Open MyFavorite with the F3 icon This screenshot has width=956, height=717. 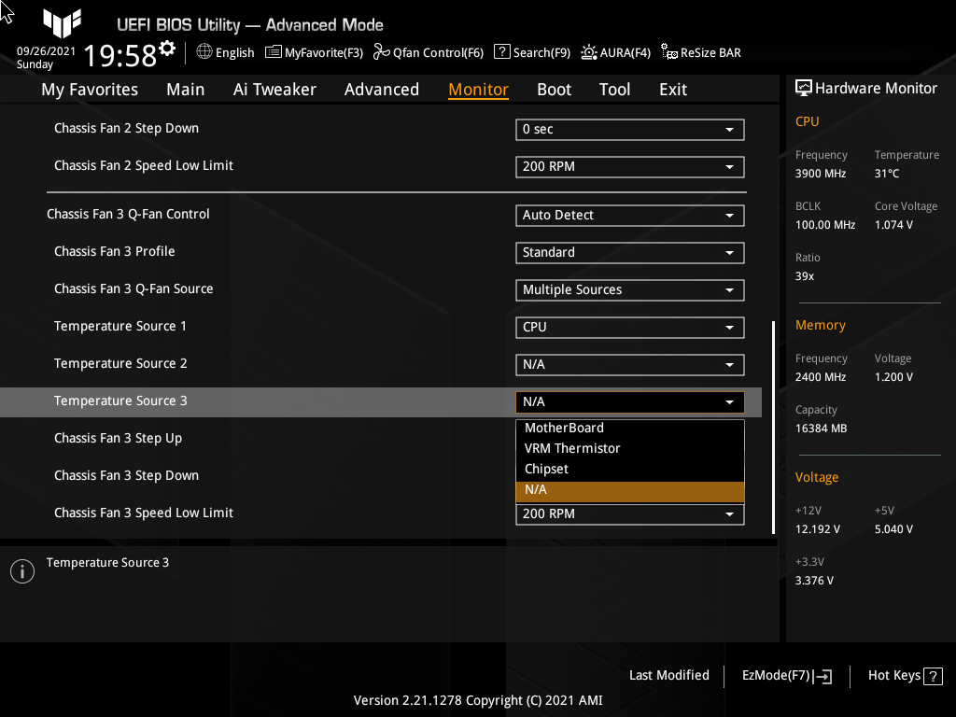coord(272,52)
